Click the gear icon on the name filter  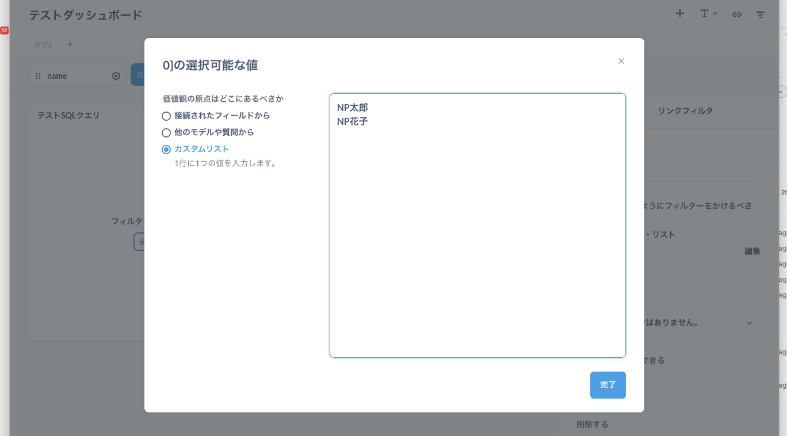pos(116,75)
